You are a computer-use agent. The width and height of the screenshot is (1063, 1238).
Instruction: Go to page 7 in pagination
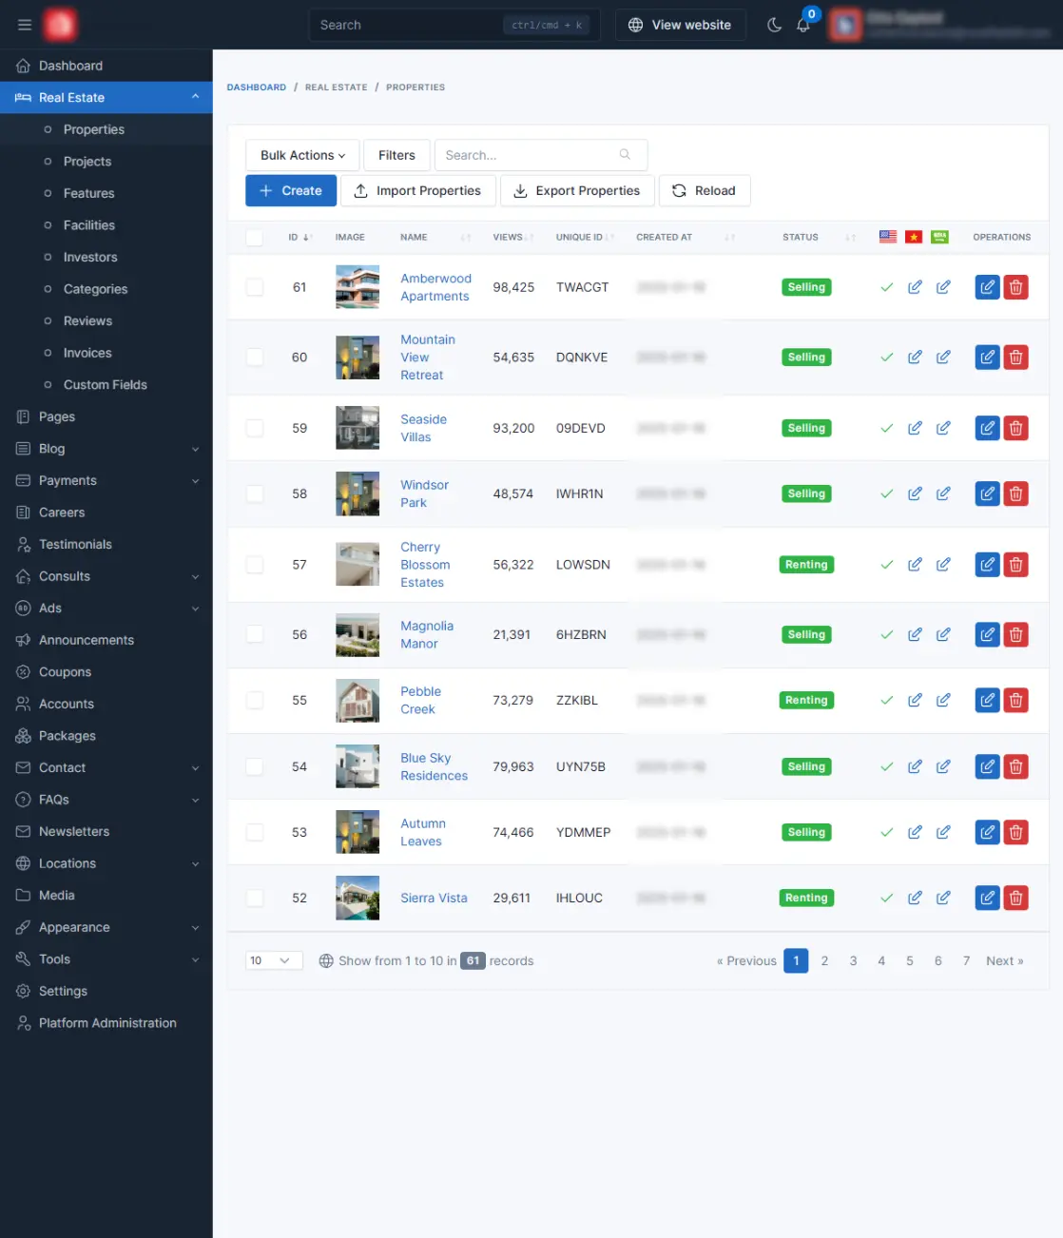coord(966,960)
